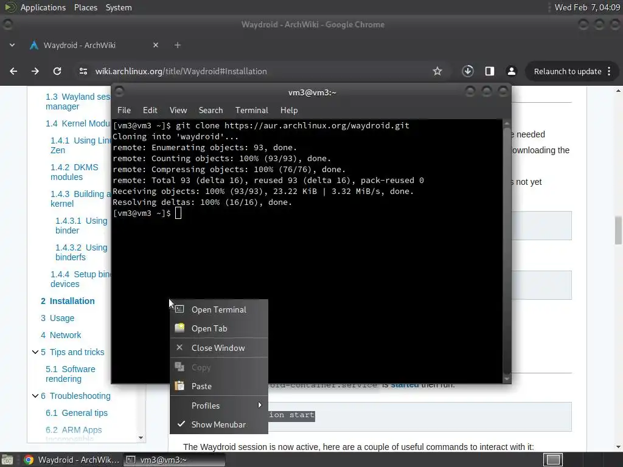Click sidebar scroll-down arrow of contents panel
The height and width of the screenshot is (467, 623).
141,438
